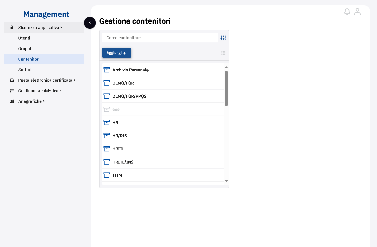Open the Gruppi menu item
The height and width of the screenshot is (247, 377).
point(44,48)
